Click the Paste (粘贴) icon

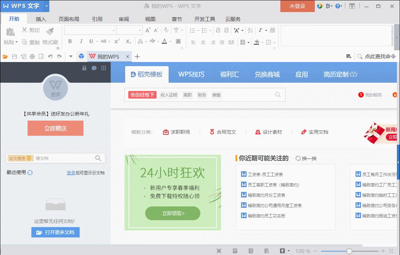(x=10, y=31)
